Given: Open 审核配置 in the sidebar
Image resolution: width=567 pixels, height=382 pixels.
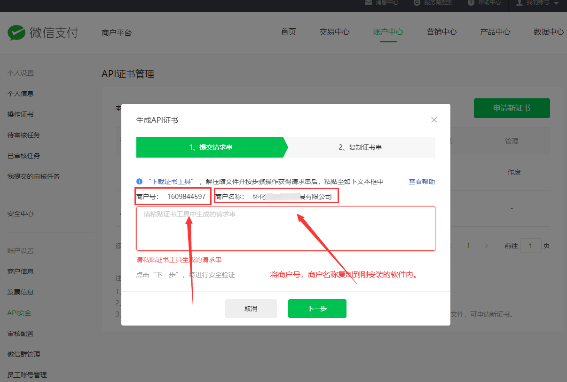Looking at the screenshot, I should (x=21, y=334).
